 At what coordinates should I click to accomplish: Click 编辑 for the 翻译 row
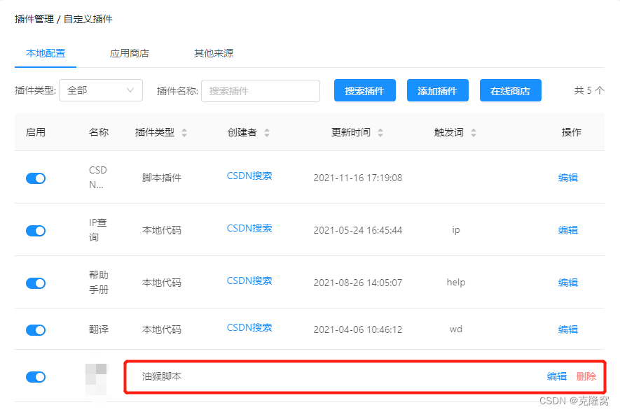click(568, 329)
